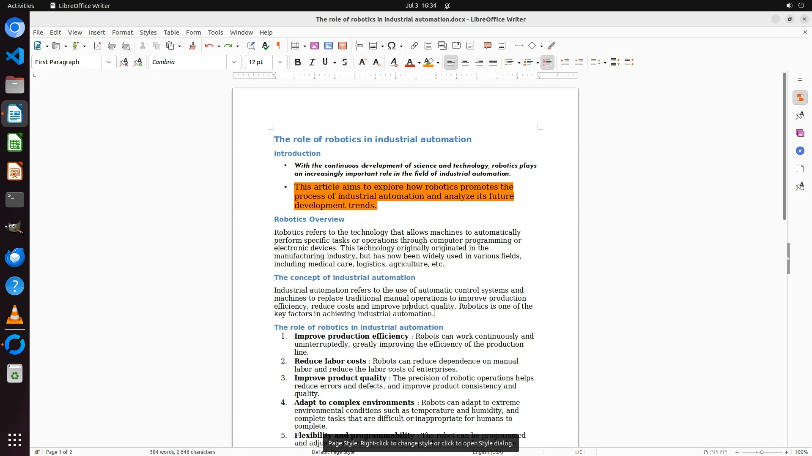Insert special character omega icon

pyautogui.click(x=392, y=46)
